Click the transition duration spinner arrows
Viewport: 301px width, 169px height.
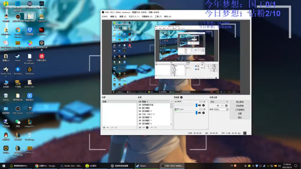[x=227, y=109]
